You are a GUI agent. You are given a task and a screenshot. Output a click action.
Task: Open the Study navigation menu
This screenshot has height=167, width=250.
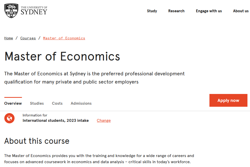152,11
